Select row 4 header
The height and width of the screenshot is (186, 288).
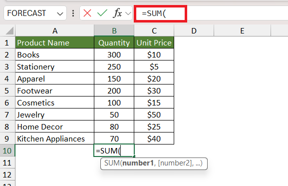tap(7, 78)
